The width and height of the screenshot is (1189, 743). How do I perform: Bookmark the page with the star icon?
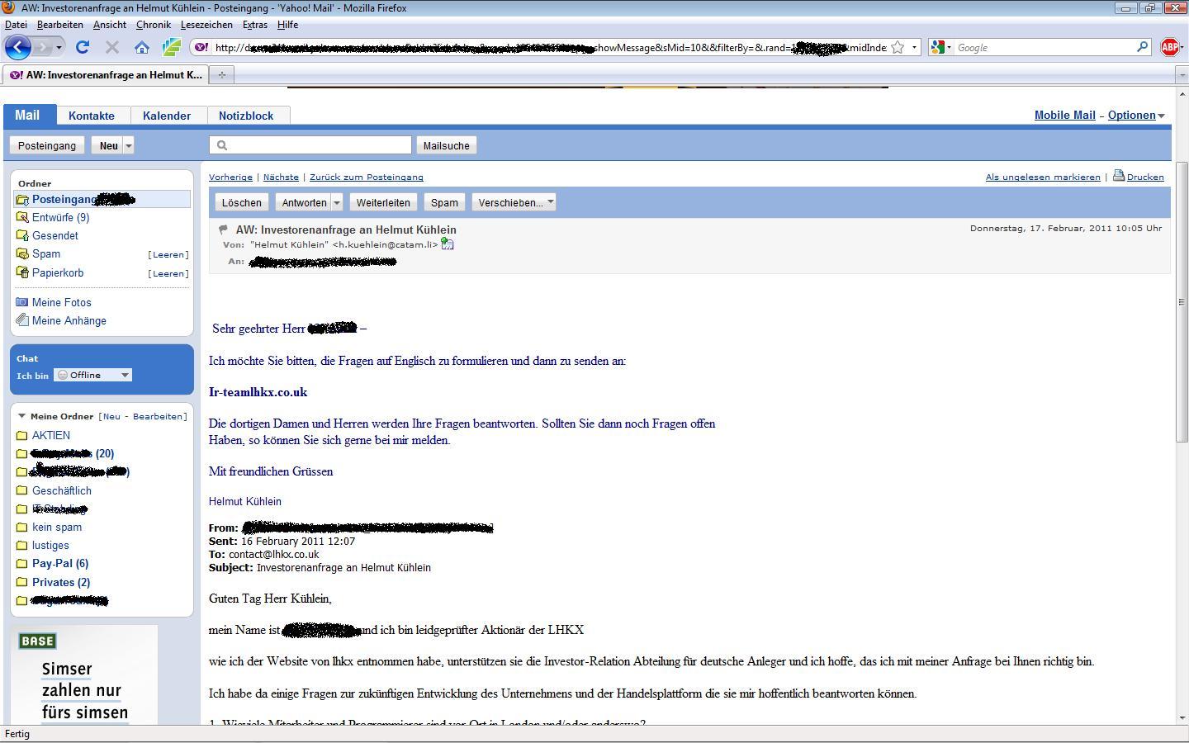point(898,47)
